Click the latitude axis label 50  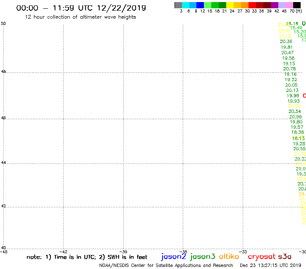3,24
